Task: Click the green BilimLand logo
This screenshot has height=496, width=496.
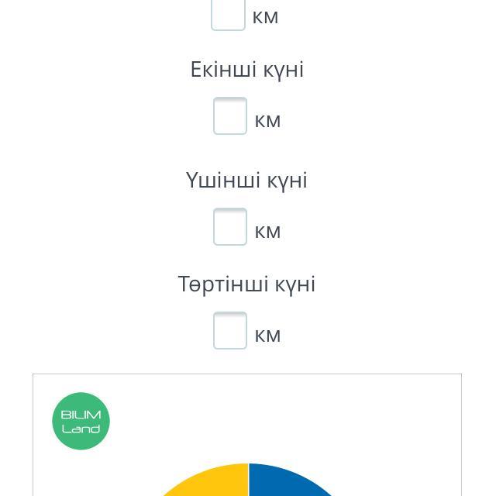Action: [x=81, y=421]
